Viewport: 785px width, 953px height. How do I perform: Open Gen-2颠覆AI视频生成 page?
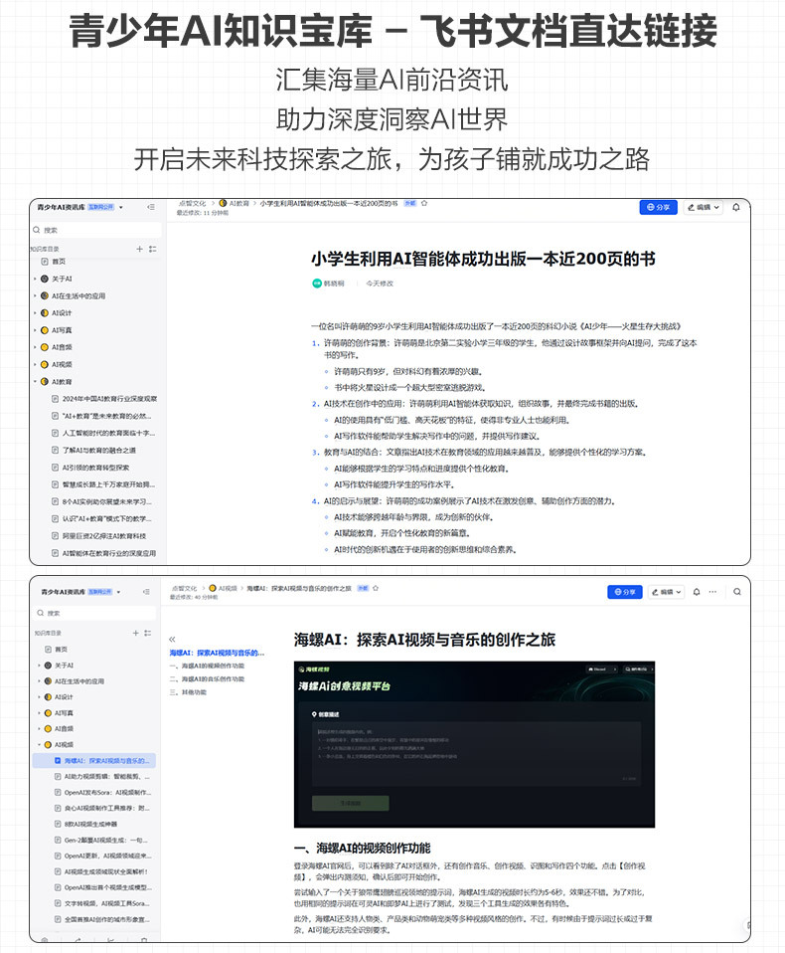pyautogui.click(x=100, y=840)
